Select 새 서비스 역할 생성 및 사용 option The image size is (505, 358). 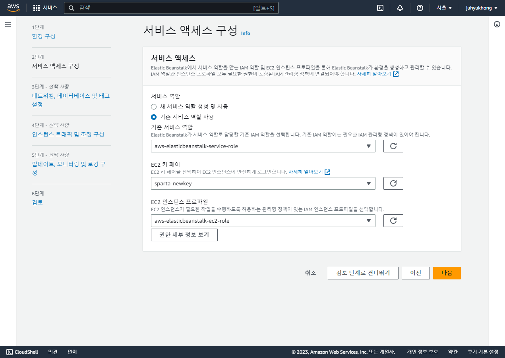click(154, 107)
